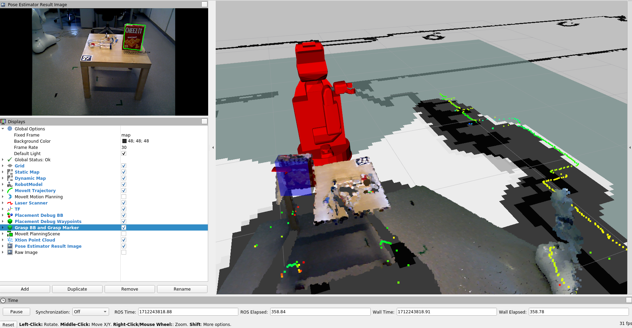
Task: Click the ROS Time input field
Action: tap(188, 312)
